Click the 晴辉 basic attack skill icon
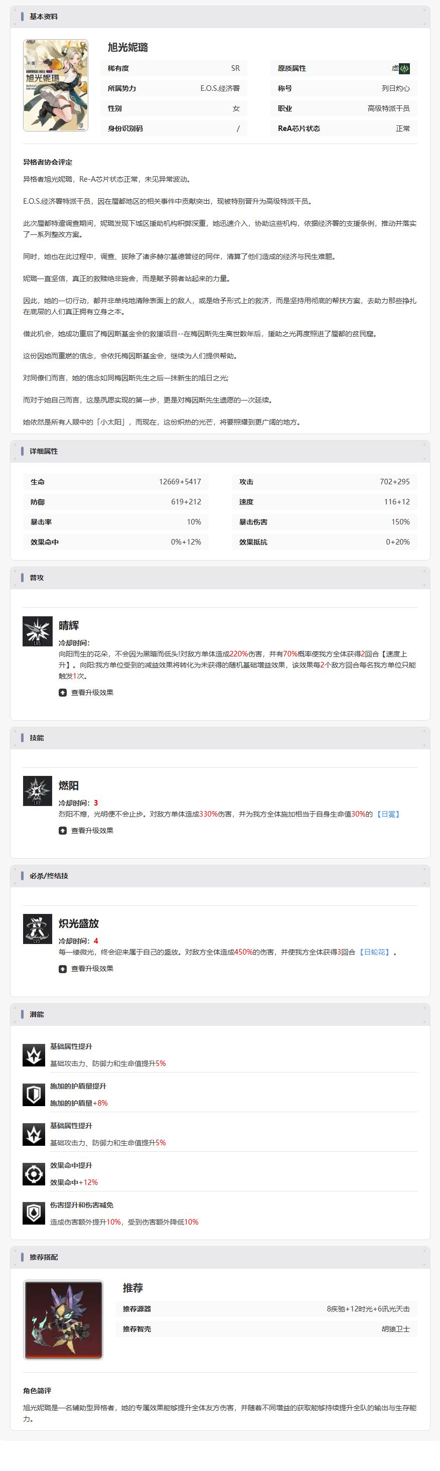Viewport: 440px width, 1471px height. [x=37, y=631]
